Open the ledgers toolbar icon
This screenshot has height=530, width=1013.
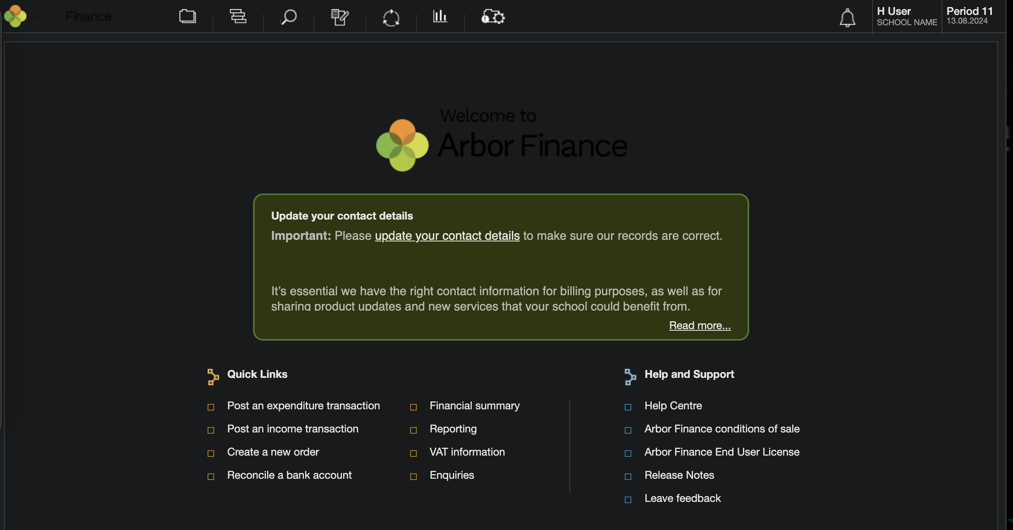[238, 17]
